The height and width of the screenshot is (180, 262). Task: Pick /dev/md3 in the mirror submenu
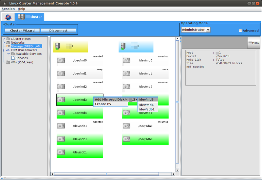pyautogui.click(x=148, y=99)
